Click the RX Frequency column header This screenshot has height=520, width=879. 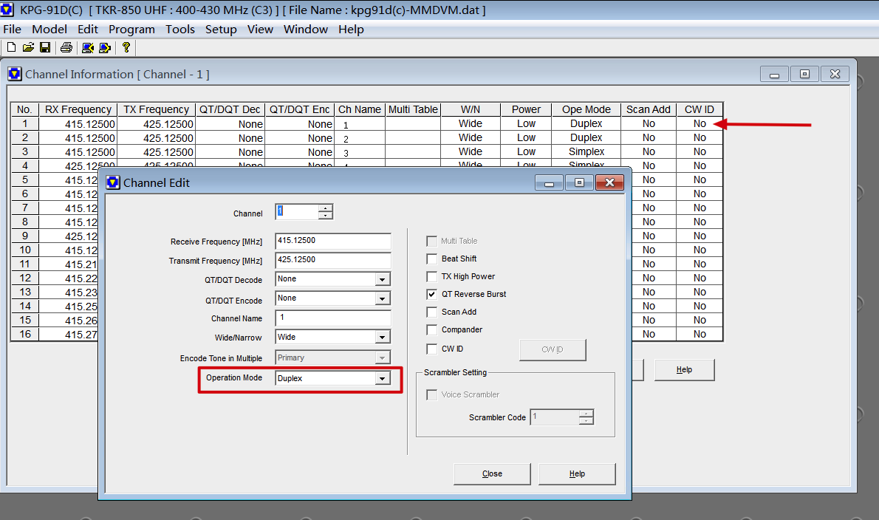click(x=78, y=109)
